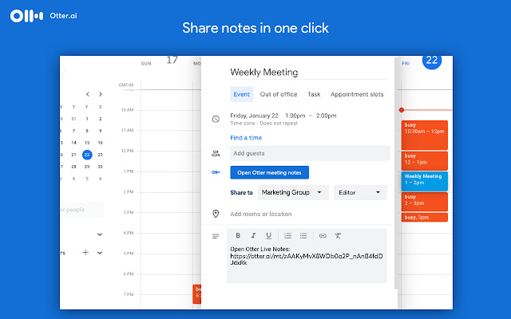511x319 pixels.
Task: Select the Event tab
Action: [241, 94]
